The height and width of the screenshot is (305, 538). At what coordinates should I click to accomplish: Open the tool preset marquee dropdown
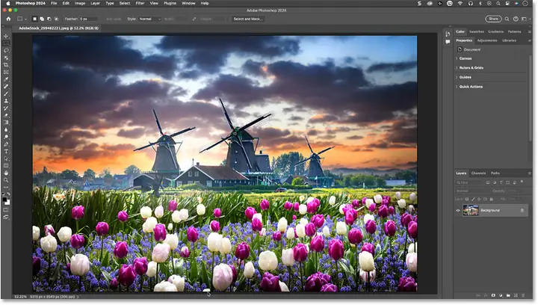coord(22,19)
